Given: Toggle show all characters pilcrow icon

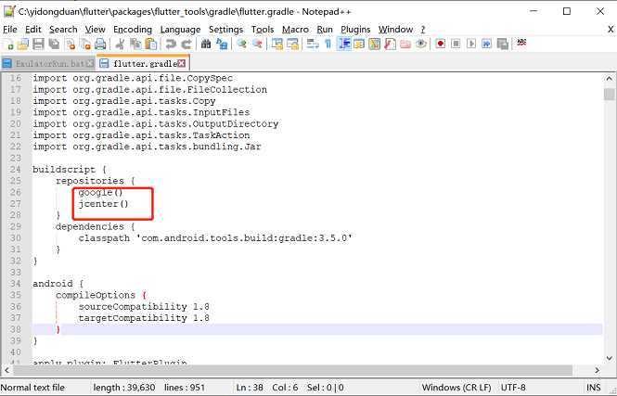Looking at the screenshot, I should [x=328, y=44].
